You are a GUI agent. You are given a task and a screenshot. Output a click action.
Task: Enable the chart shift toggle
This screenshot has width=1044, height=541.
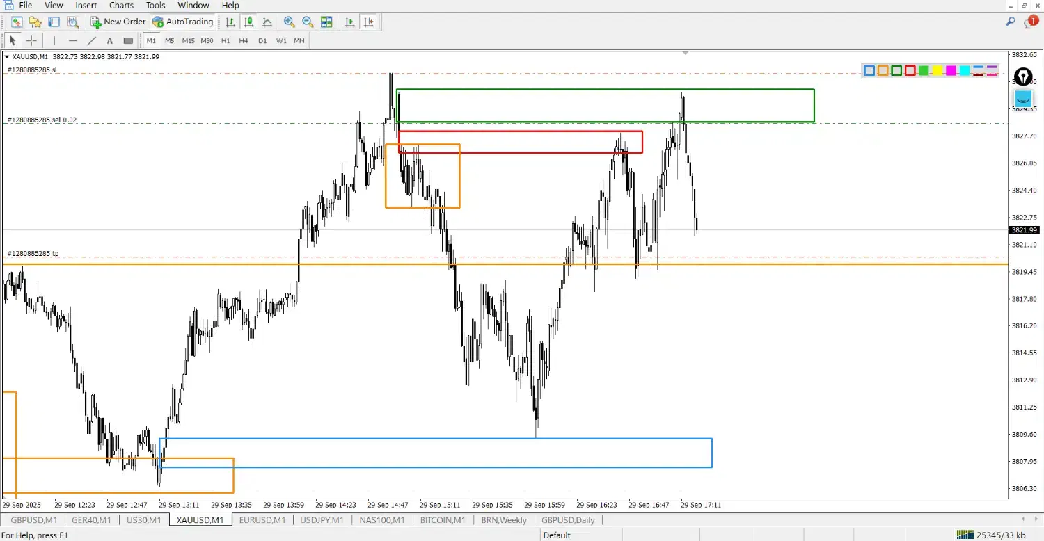click(x=370, y=22)
